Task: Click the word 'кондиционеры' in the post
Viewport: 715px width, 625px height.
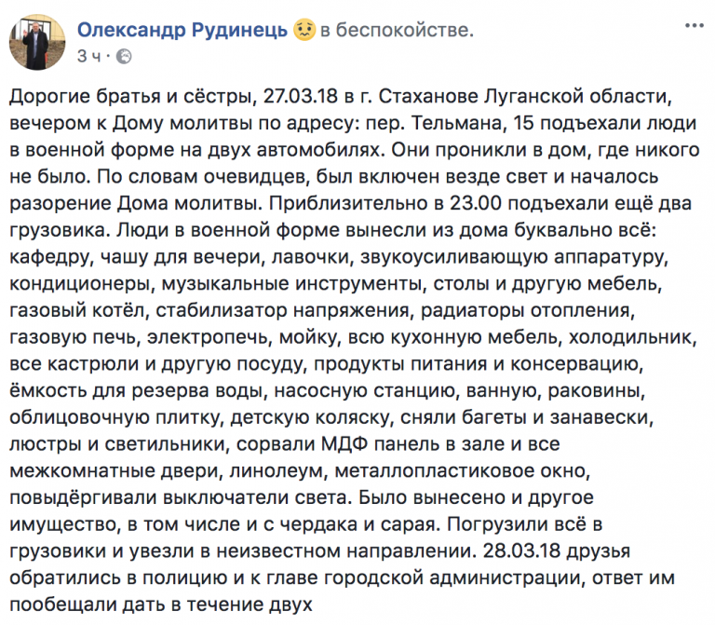Action: coord(80,284)
